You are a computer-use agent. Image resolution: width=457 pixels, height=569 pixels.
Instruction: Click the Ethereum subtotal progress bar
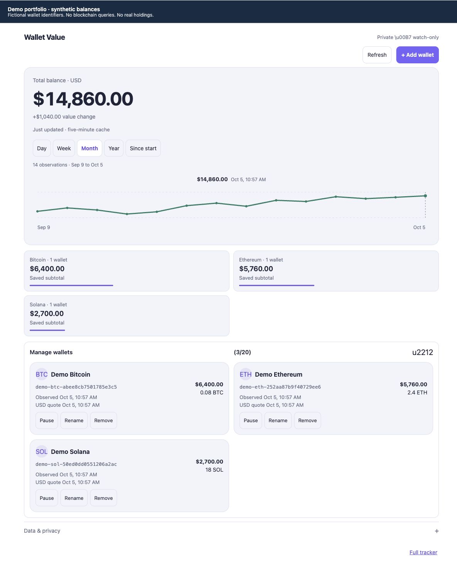click(277, 285)
